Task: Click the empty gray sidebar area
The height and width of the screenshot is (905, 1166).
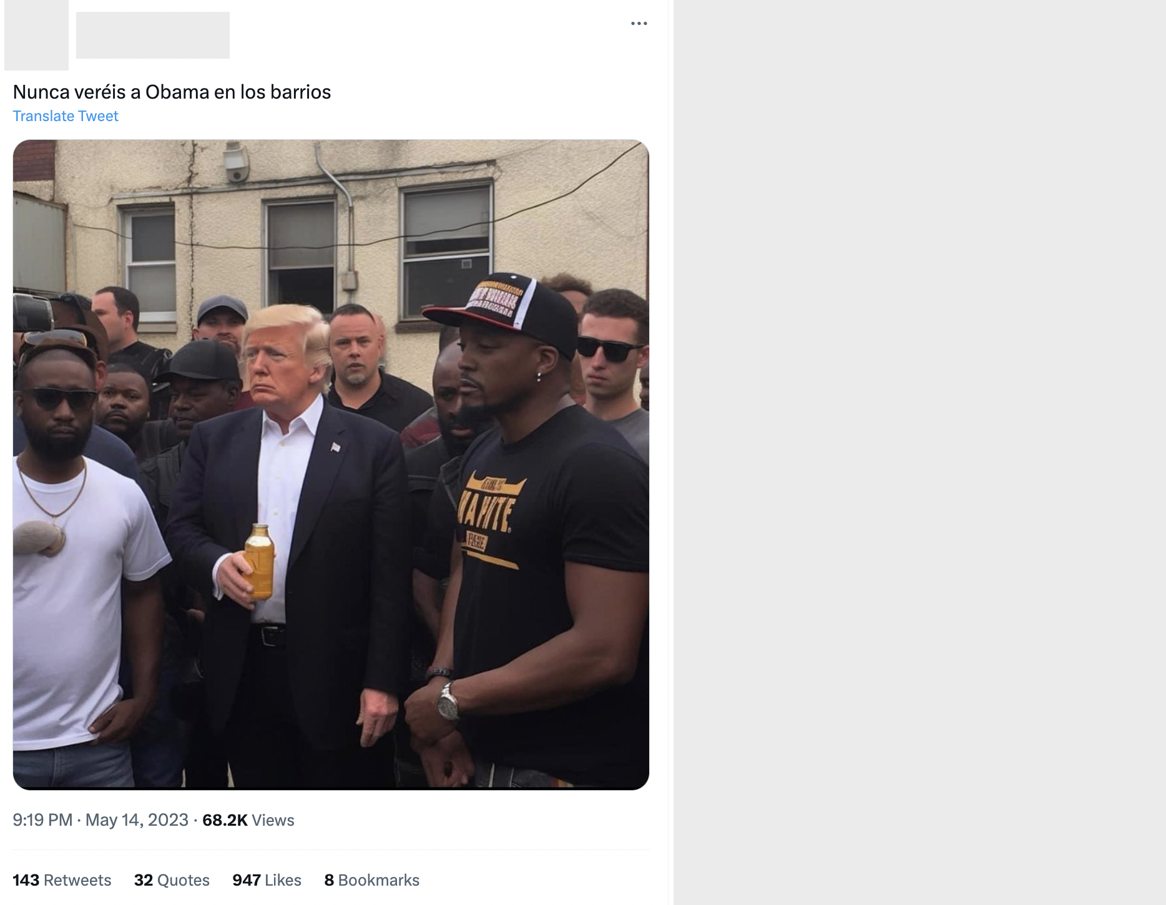Action: [919, 452]
